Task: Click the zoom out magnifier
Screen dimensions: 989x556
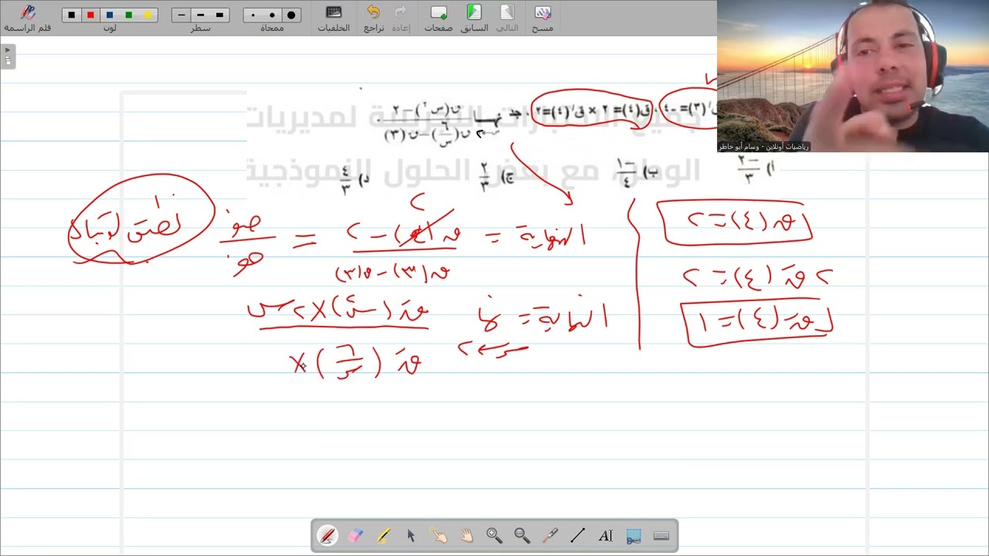Action: [522, 535]
